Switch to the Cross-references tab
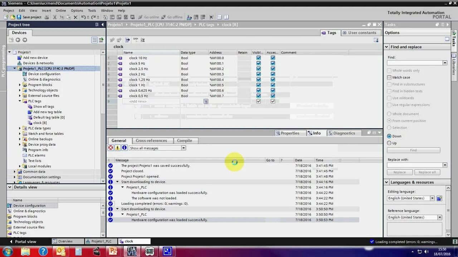 [151, 141]
